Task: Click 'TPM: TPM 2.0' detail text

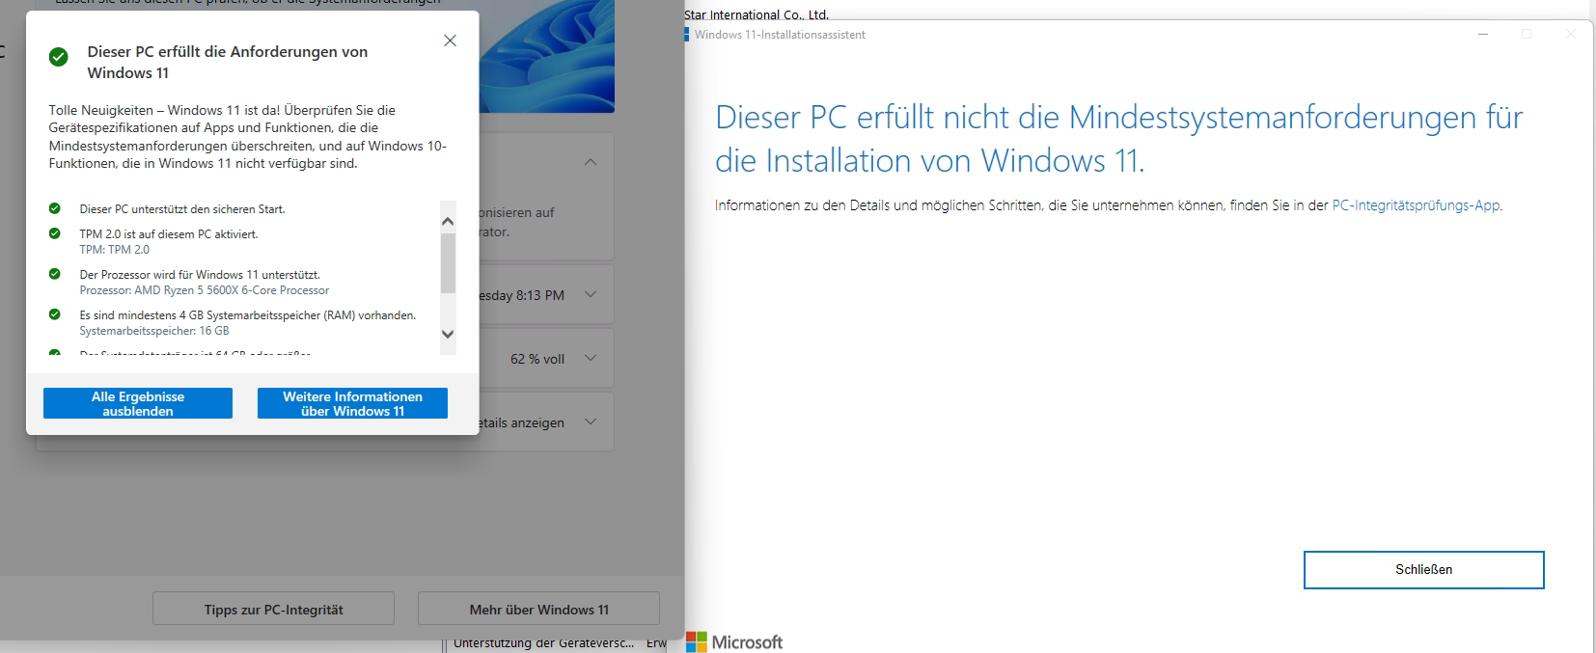Action: tap(115, 250)
